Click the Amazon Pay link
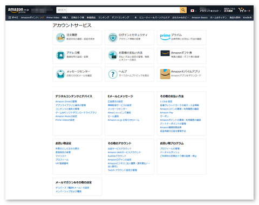The image size is (259, 205). click(x=167, y=113)
